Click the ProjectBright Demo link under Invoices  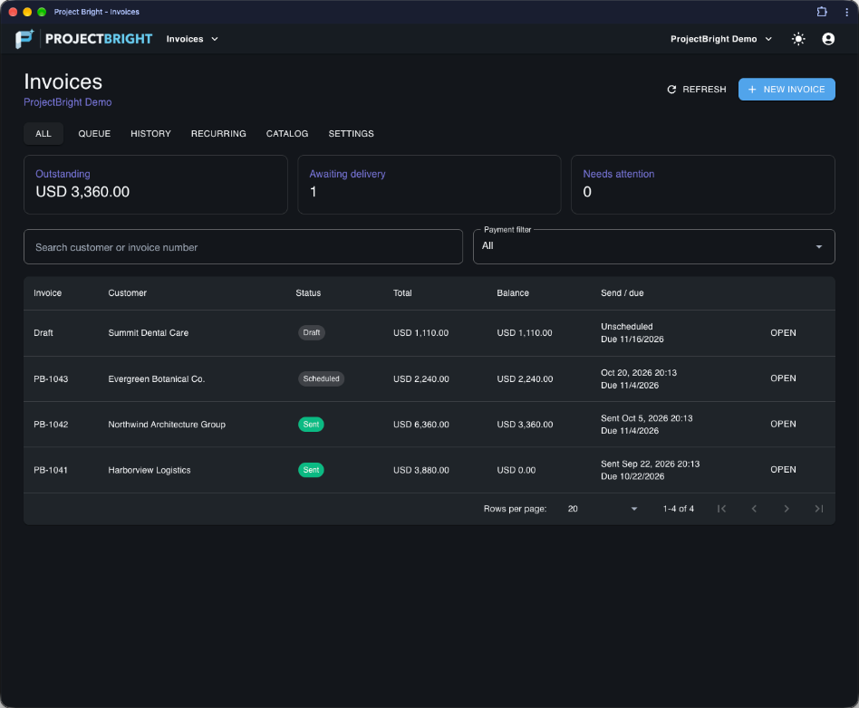[x=67, y=102]
